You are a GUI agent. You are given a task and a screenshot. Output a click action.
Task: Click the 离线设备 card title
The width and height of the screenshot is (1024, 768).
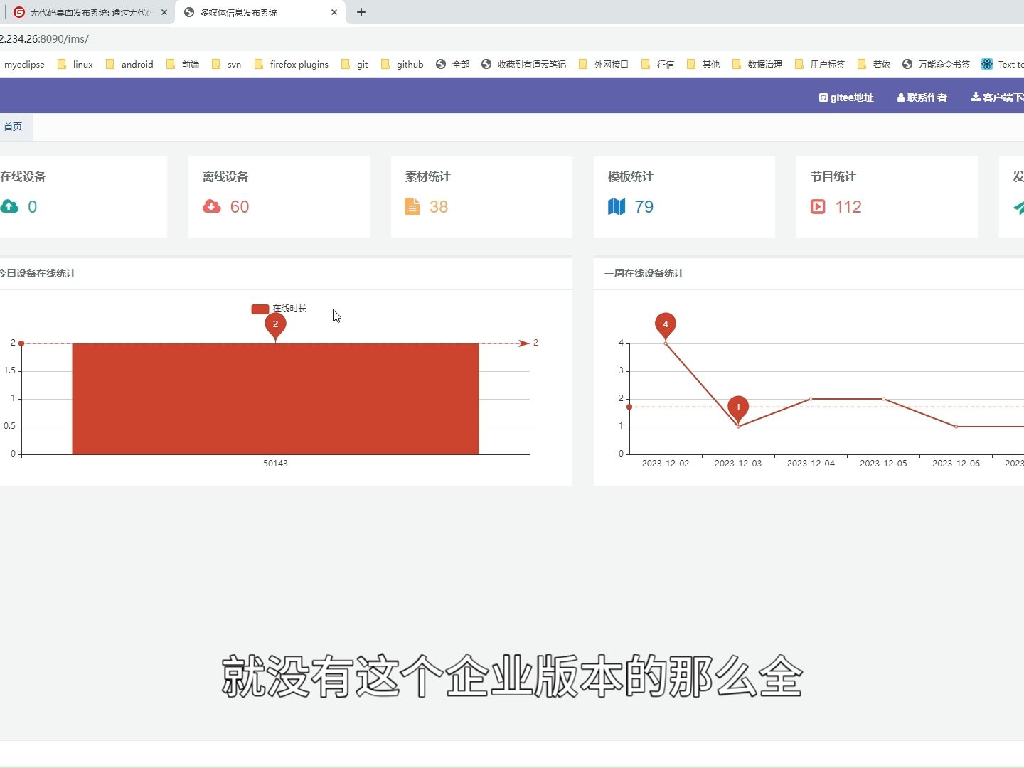pyautogui.click(x=225, y=176)
